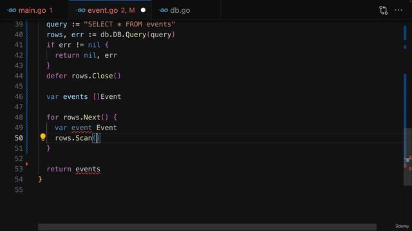Click the lightbulb quick-fix icon on line 50
Screen dimensions: 412x231
pyautogui.click(x=43, y=137)
